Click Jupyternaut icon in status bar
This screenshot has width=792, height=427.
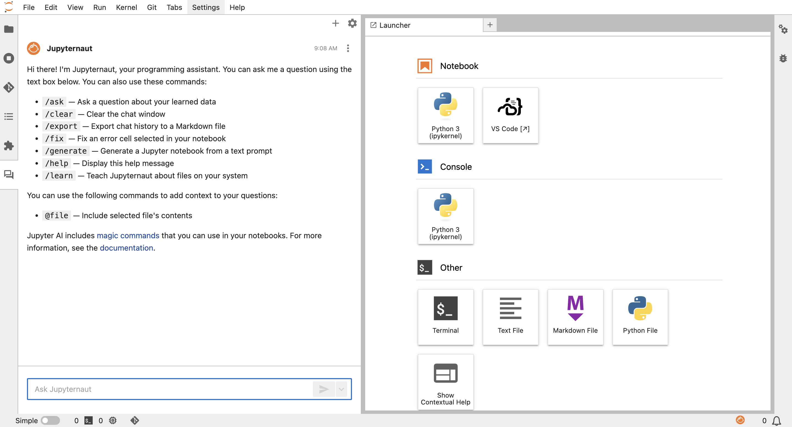(740, 420)
